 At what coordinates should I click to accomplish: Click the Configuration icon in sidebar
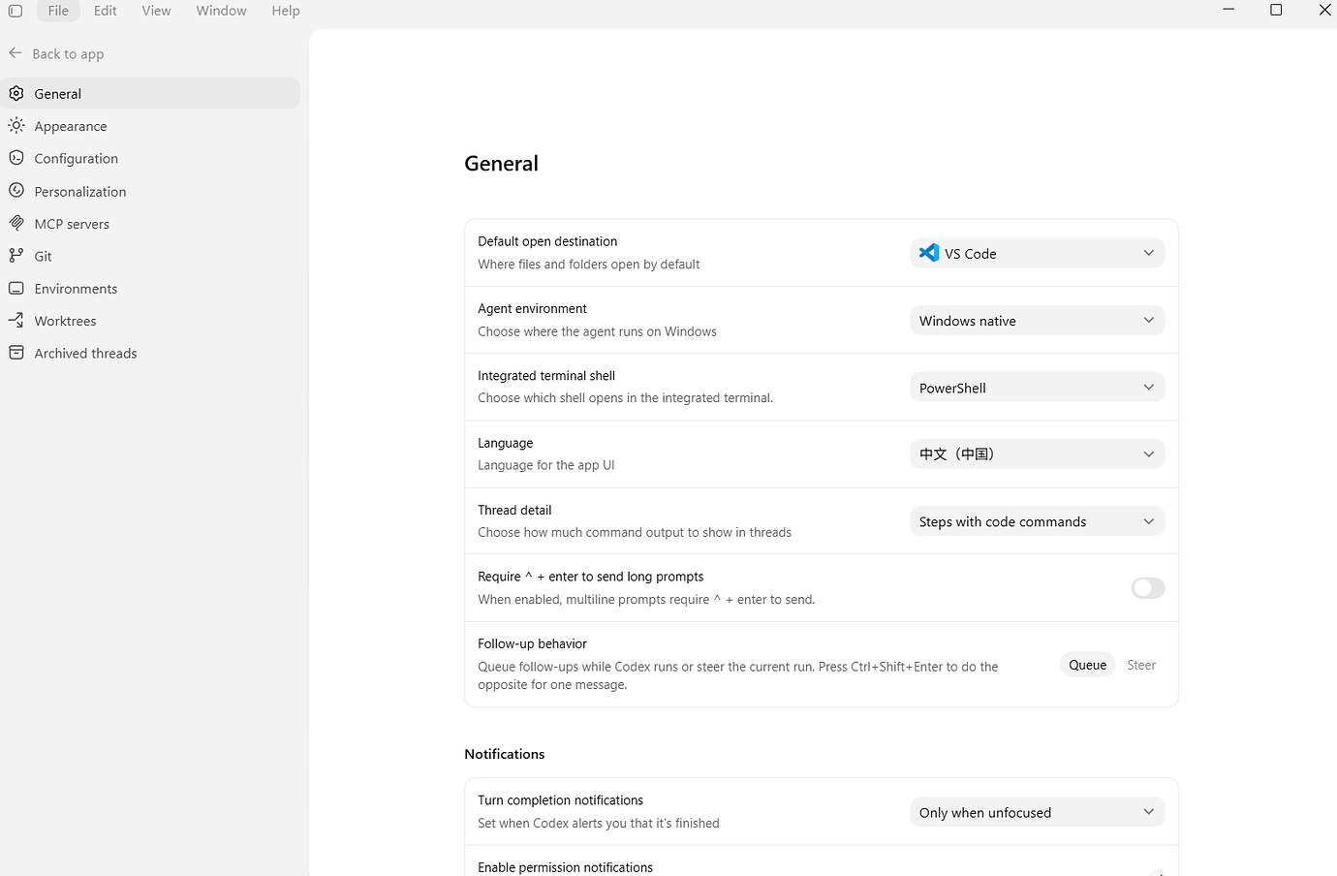[x=16, y=157]
